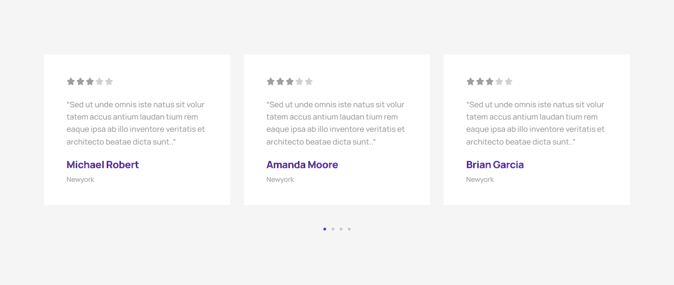Click Newyork label under Brian Garcia

pos(480,180)
